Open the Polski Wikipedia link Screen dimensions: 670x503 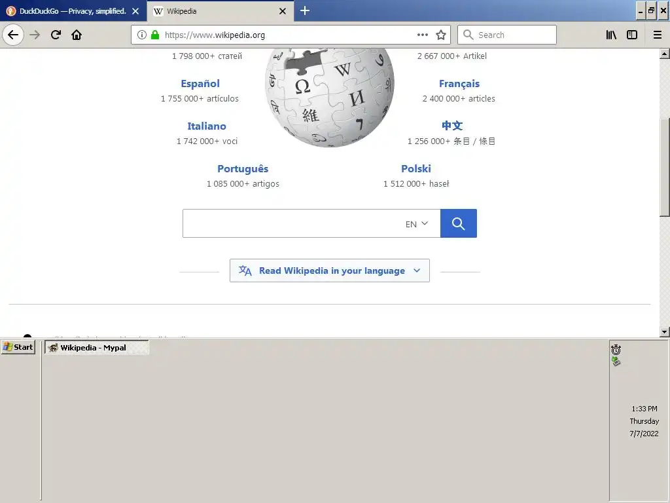pyautogui.click(x=416, y=168)
